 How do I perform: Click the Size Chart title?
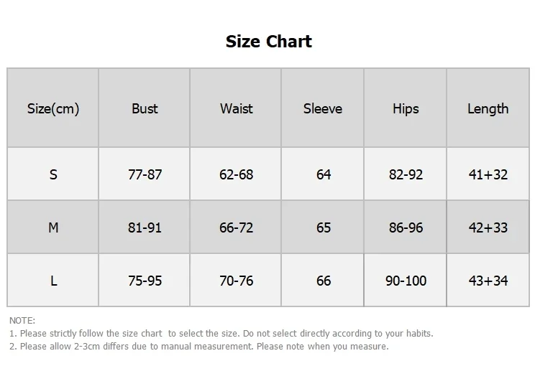click(x=268, y=42)
